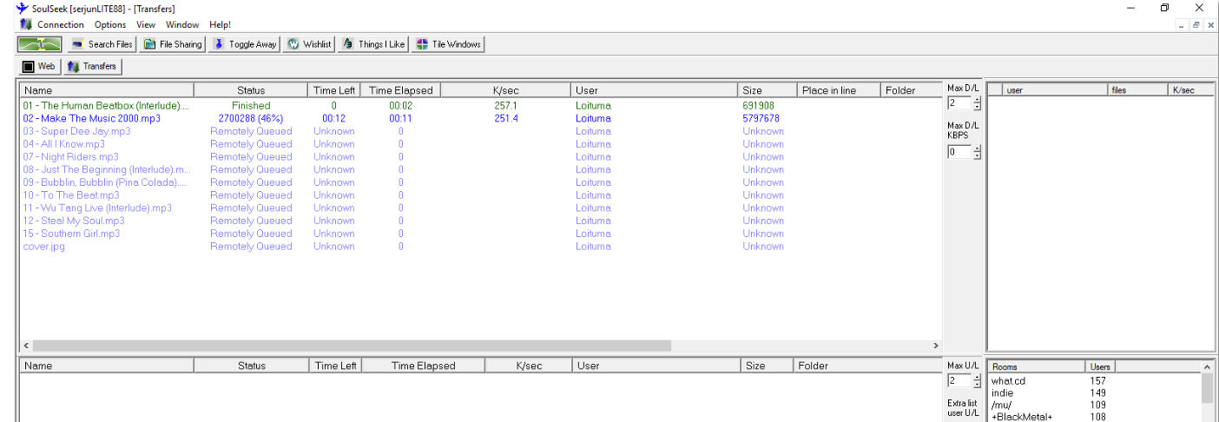Open the Things I Like list

(x=372, y=44)
